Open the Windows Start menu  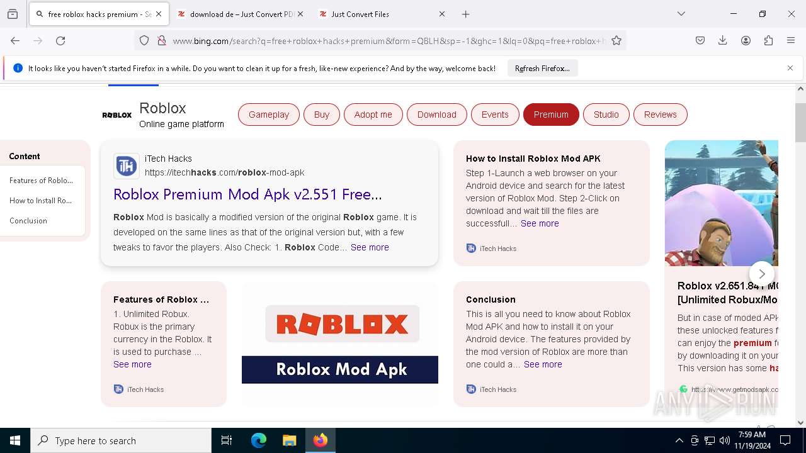[x=15, y=440]
